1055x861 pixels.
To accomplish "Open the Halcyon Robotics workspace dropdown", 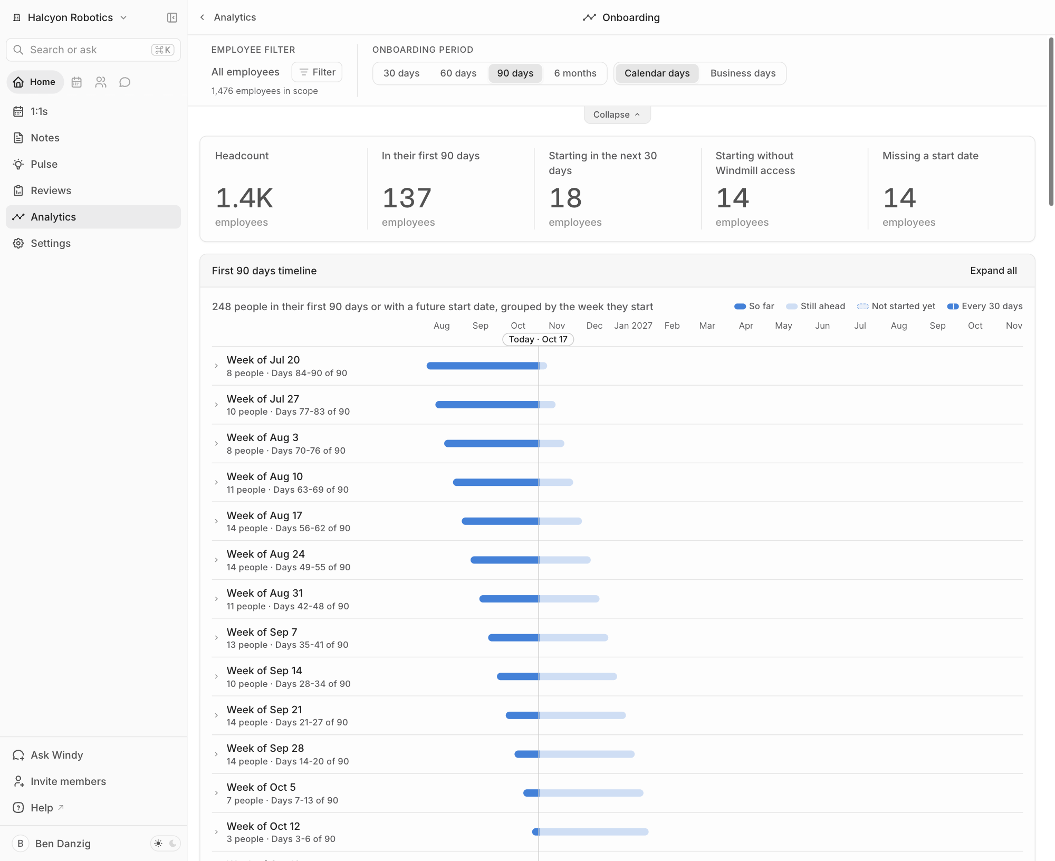I will 70,17.
